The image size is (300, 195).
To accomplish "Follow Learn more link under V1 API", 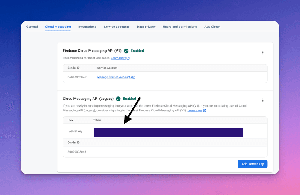I will [x=118, y=58].
